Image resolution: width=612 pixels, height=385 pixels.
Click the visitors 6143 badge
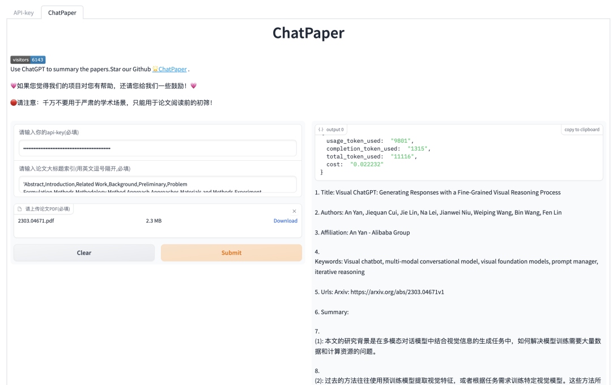(28, 59)
